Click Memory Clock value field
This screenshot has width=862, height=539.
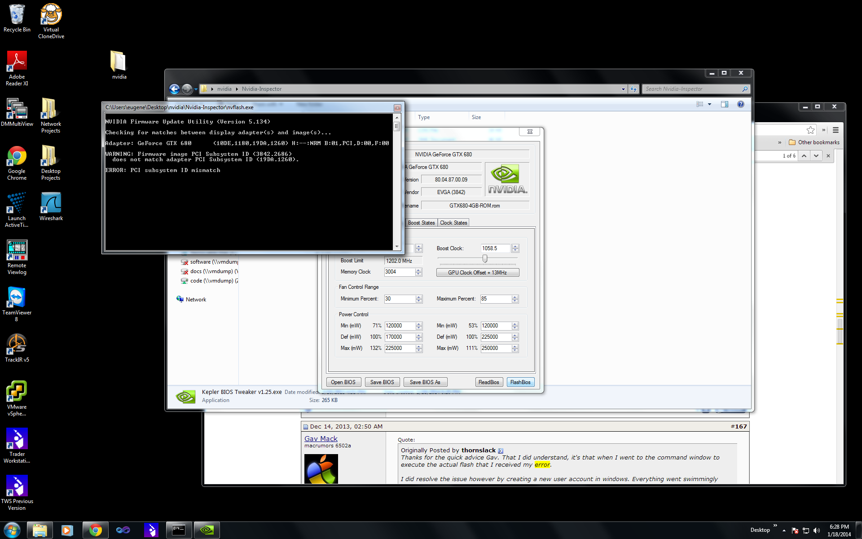coord(399,272)
